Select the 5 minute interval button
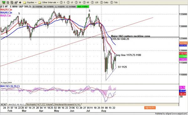 click(x=63, y=2)
